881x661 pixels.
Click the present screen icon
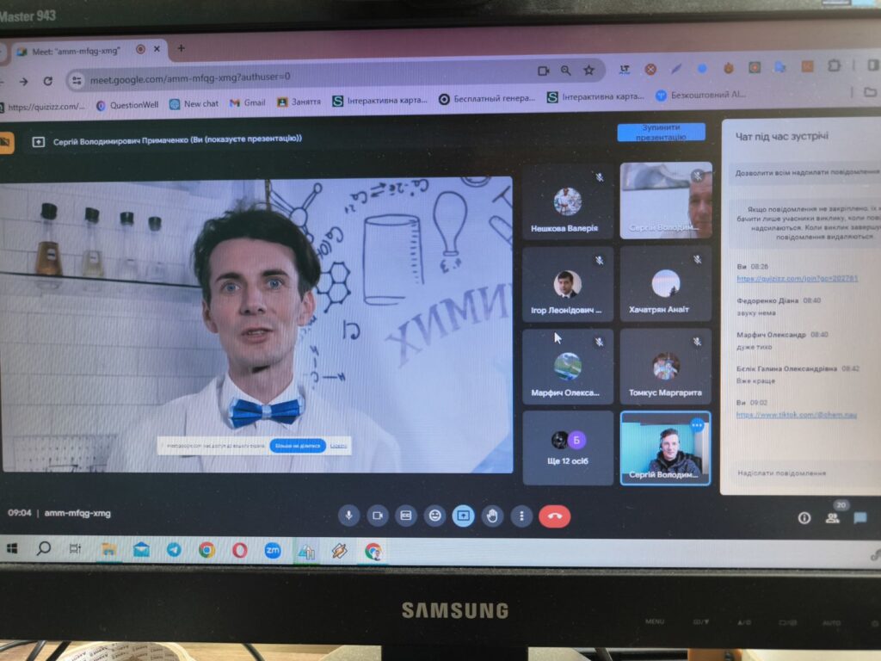coord(464,516)
